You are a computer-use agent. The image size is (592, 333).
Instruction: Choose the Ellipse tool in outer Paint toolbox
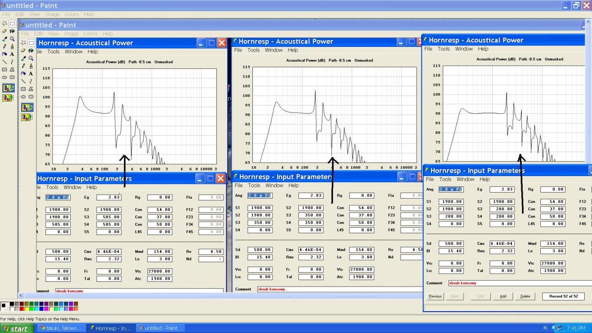point(5,77)
